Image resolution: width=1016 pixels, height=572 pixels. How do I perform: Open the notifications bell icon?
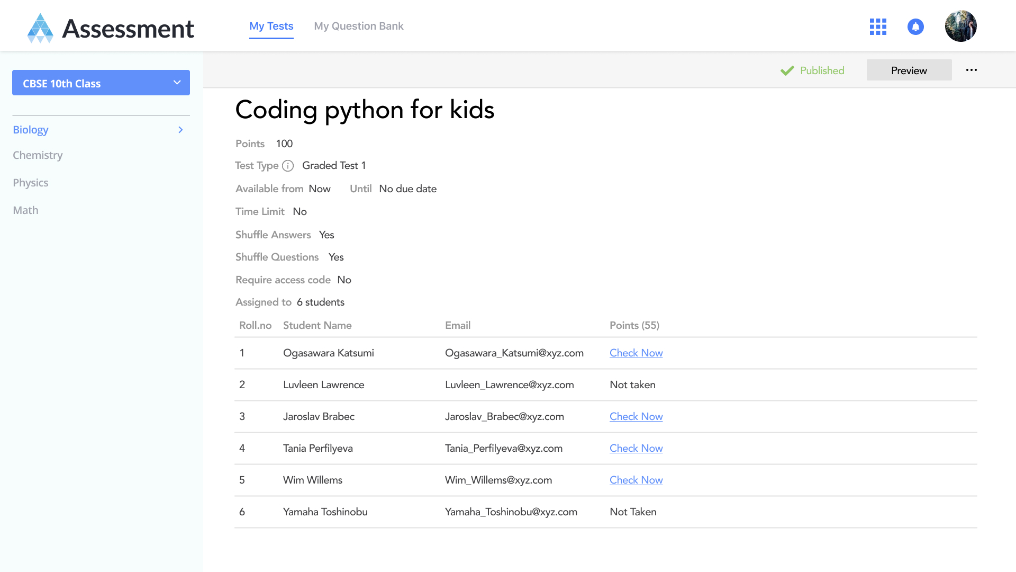(915, 26)
